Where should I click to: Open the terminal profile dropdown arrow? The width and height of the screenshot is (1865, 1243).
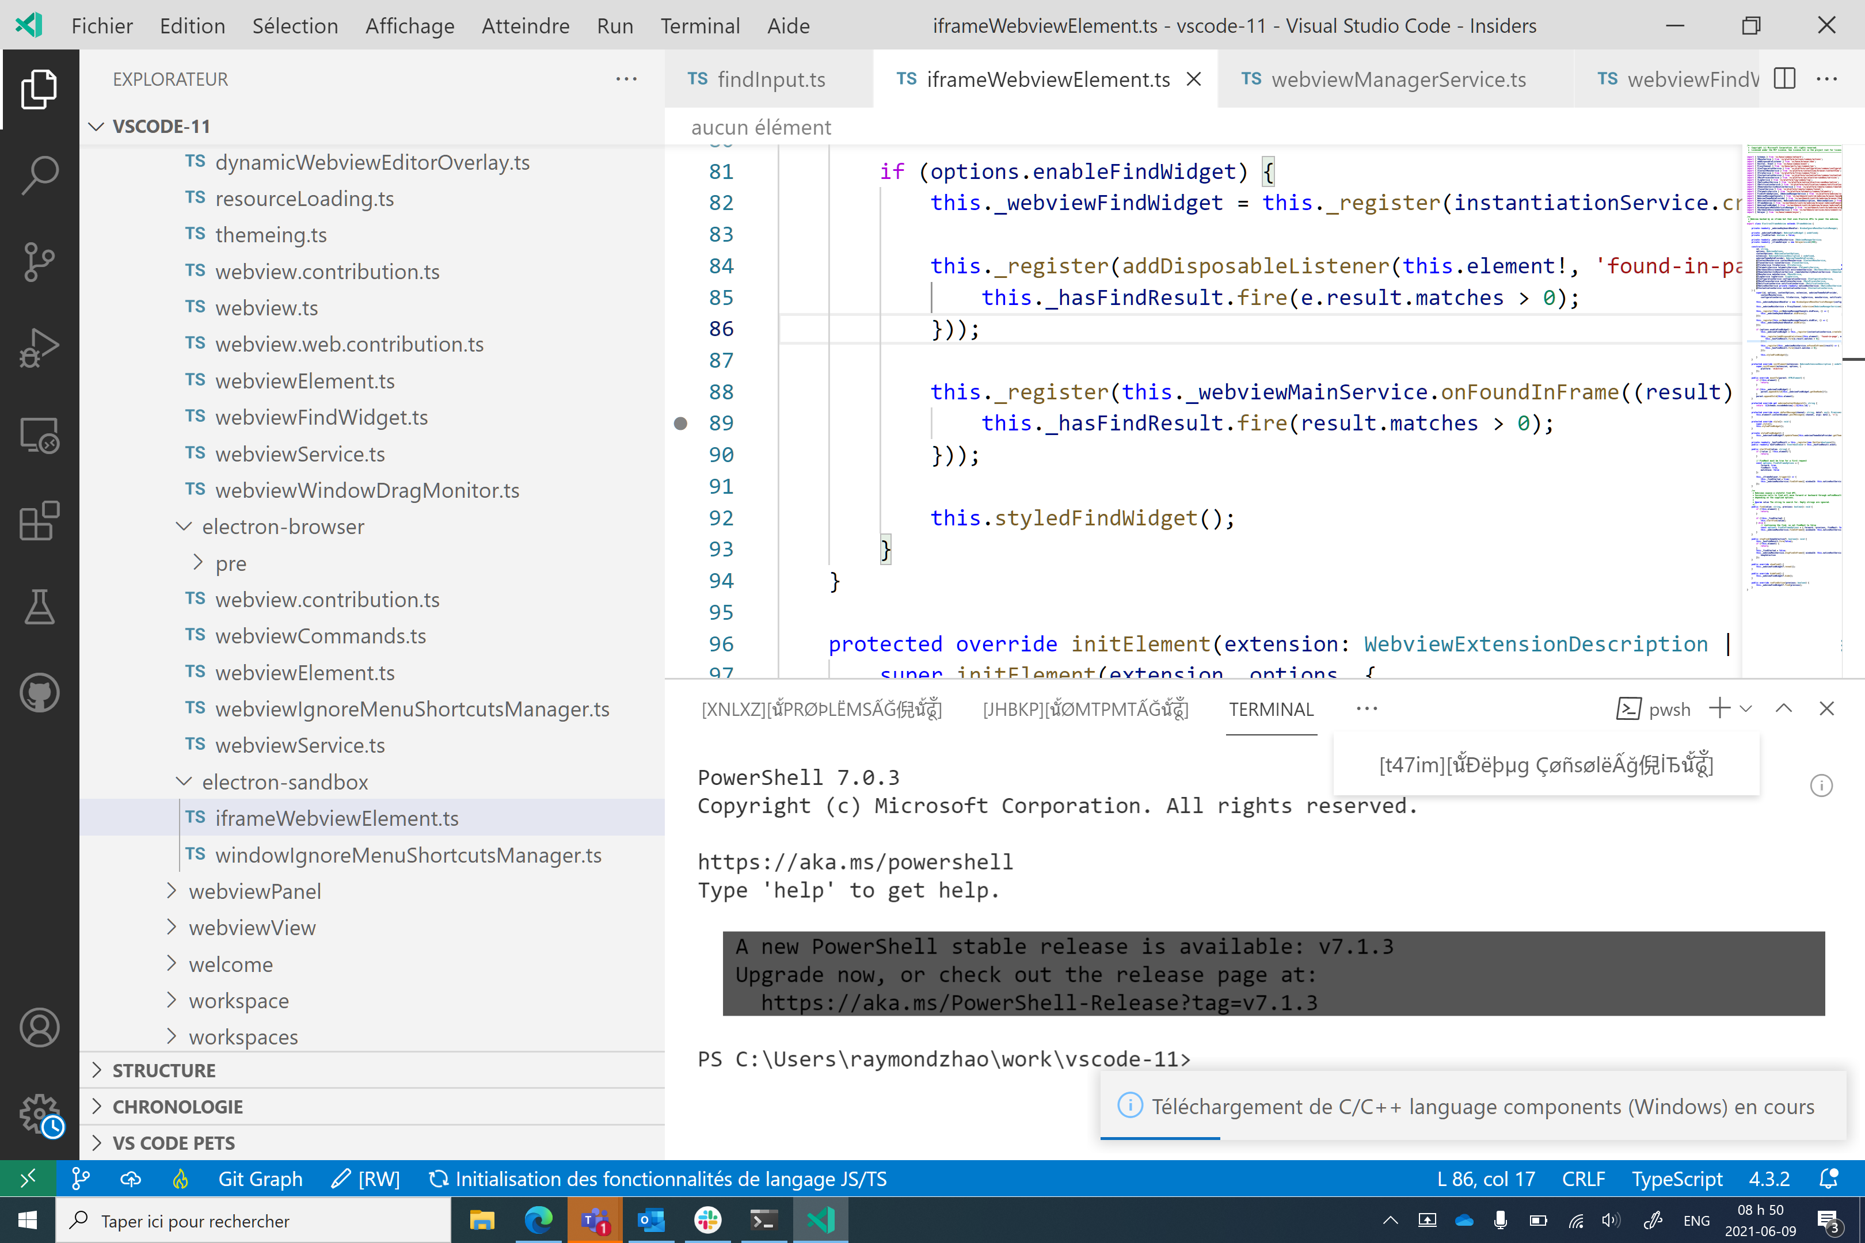[x=1745, y=708]
